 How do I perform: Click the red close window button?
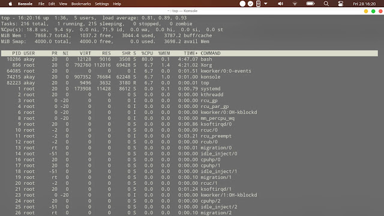click(x=380, y=11)
